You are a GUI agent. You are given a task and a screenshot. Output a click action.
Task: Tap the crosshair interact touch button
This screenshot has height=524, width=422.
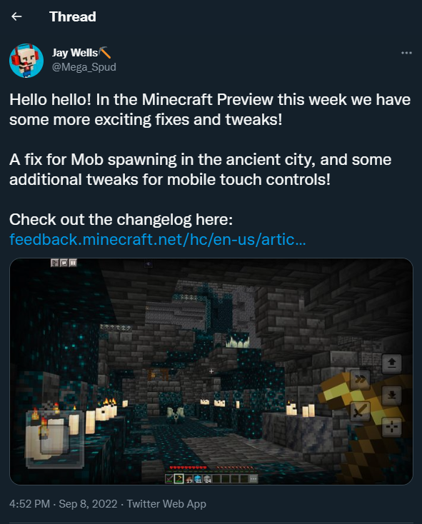pos(391,427)
